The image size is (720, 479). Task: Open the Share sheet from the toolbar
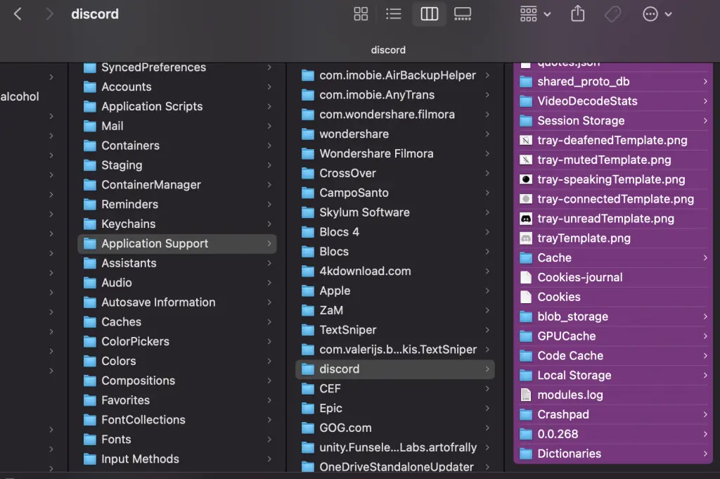click(577, 13)
